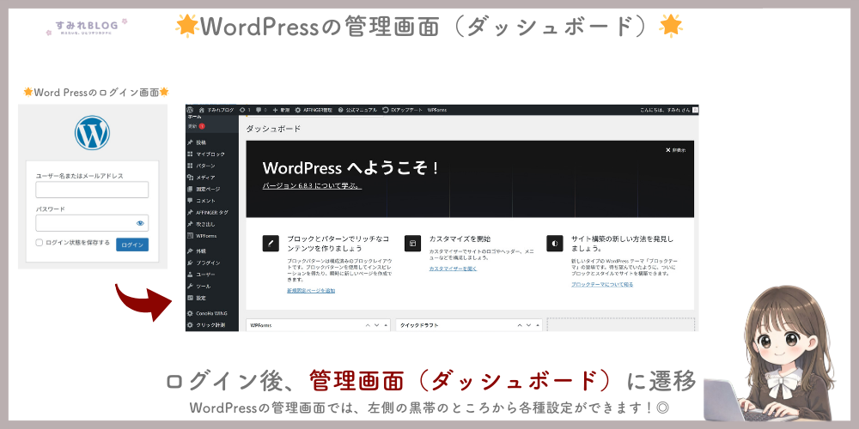859x429 pixels.
Task: Open AFFINGER管理 gear item in the admin bar
Action: tap(314, 110)
